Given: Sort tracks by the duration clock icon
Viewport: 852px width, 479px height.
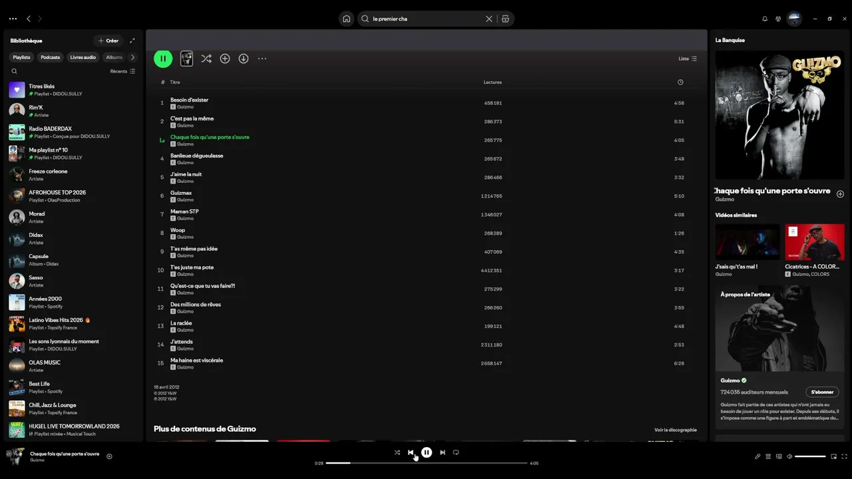Looking at the screenshot, I should click(680, 82).
